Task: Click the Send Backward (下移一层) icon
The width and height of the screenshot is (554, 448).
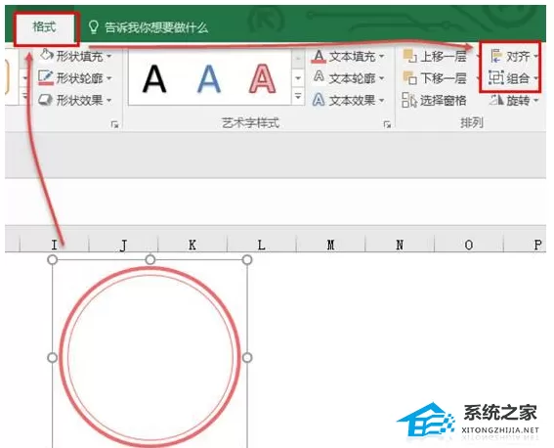Action: 409,78
